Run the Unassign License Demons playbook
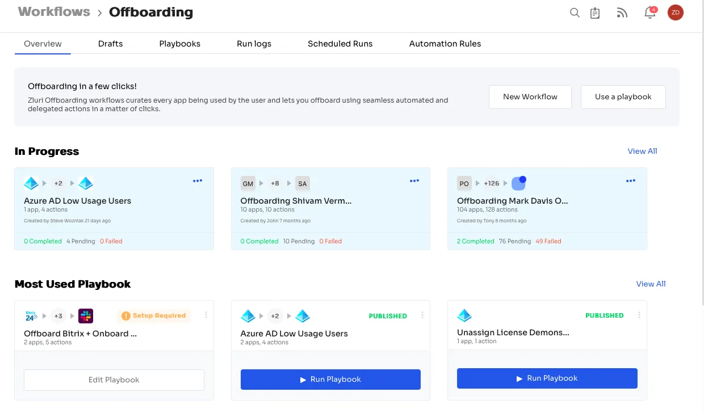This screenshot has width=704, height=413. point(547,378)
